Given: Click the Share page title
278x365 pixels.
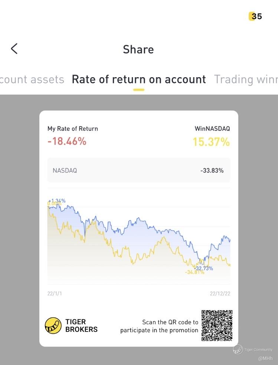Looking at the screenshot, I should pos(138,49).
